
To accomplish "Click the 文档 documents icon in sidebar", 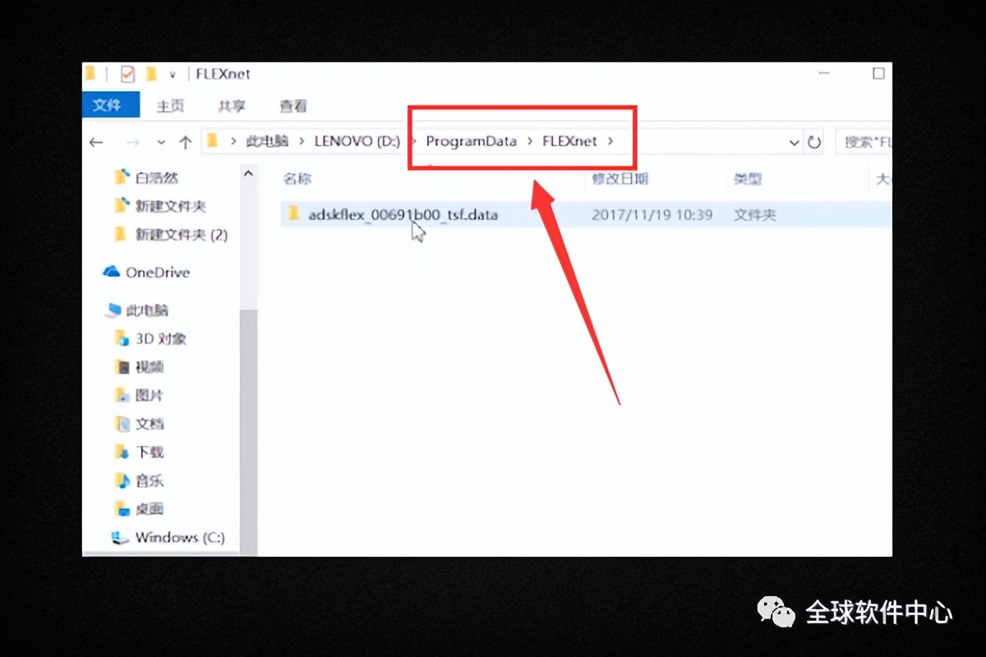I will pyautogui.click(x=122, y=424).
